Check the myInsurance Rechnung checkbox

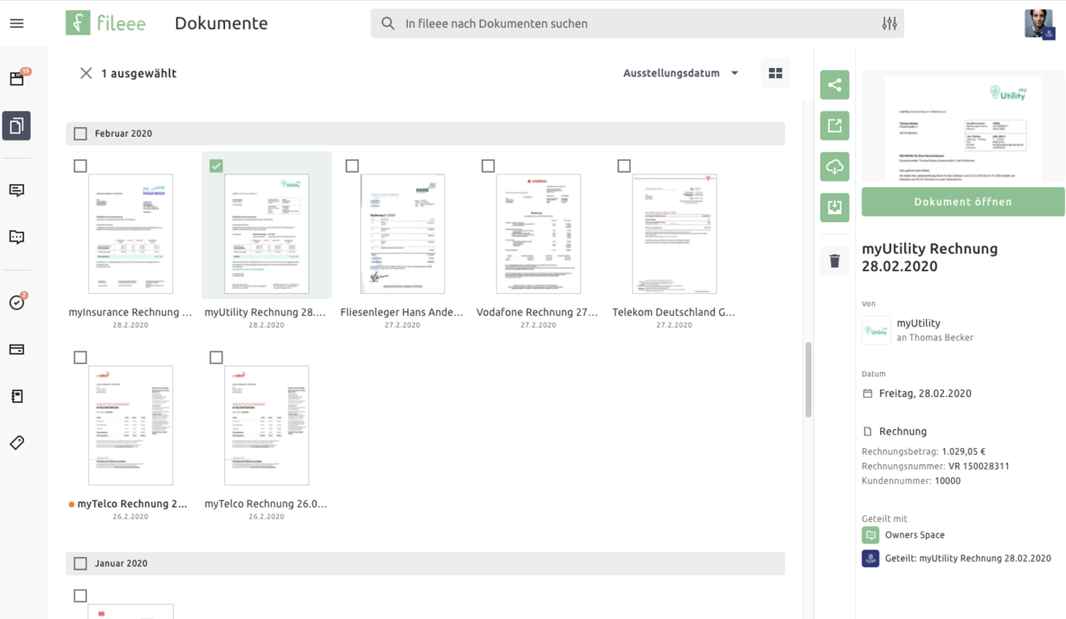pos(81,166)
